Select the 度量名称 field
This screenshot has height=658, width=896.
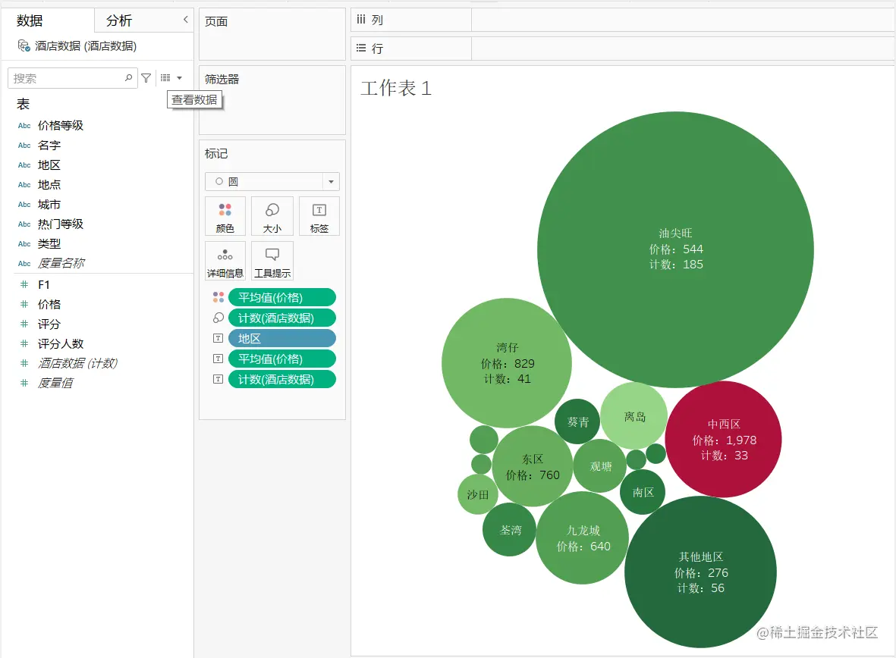[x=61, y=263]
